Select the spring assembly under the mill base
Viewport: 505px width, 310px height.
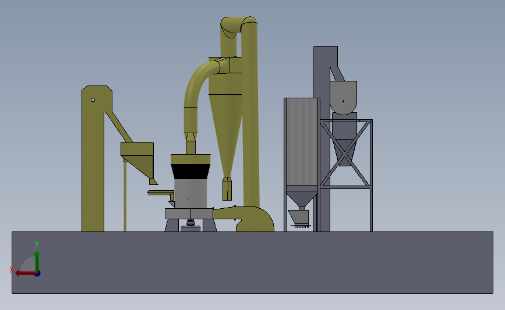click(x=190, y=223)
